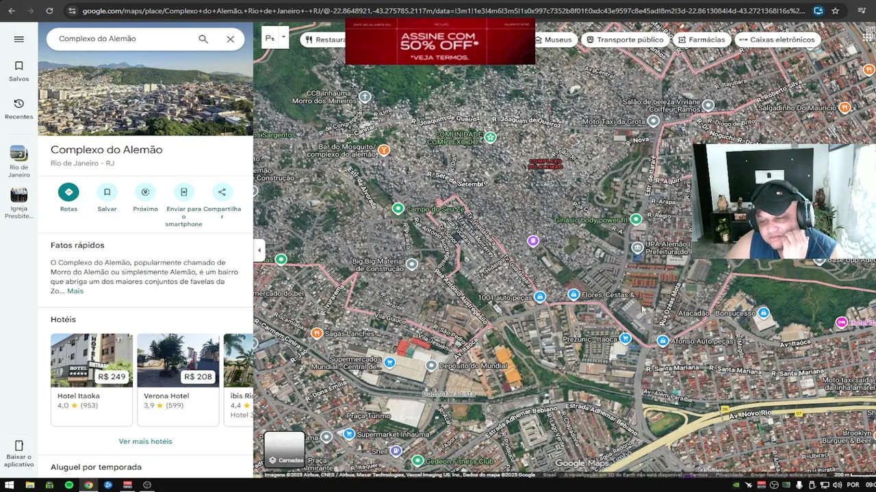Reload the page in browser
The height and width of the screenshot is (492, 876).
point(49,11)
